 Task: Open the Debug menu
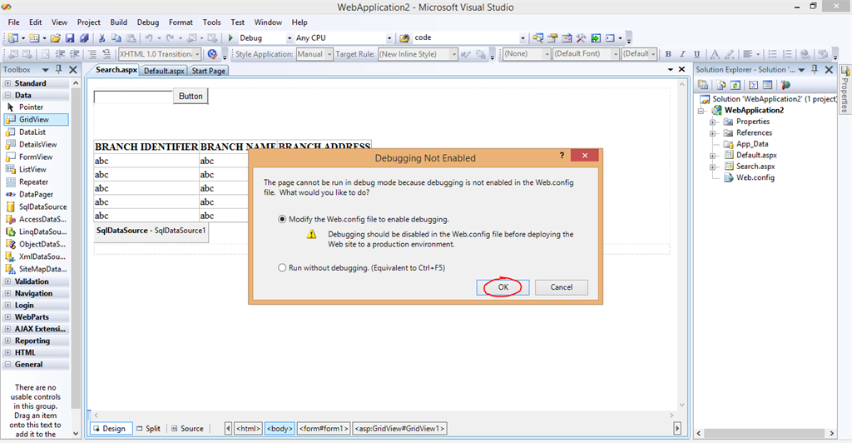click(148, 22)
